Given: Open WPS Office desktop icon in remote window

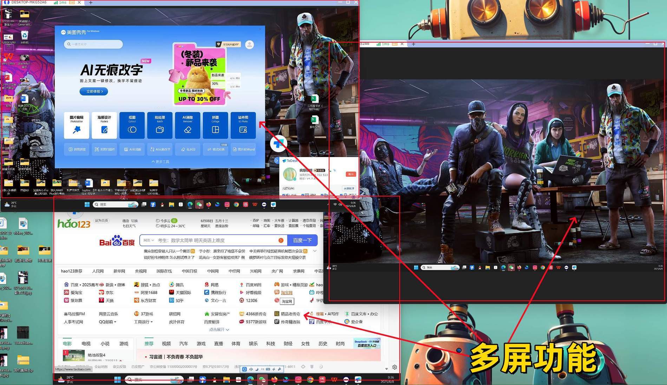Looking at the screenshot, I should [x=8, y=59].
